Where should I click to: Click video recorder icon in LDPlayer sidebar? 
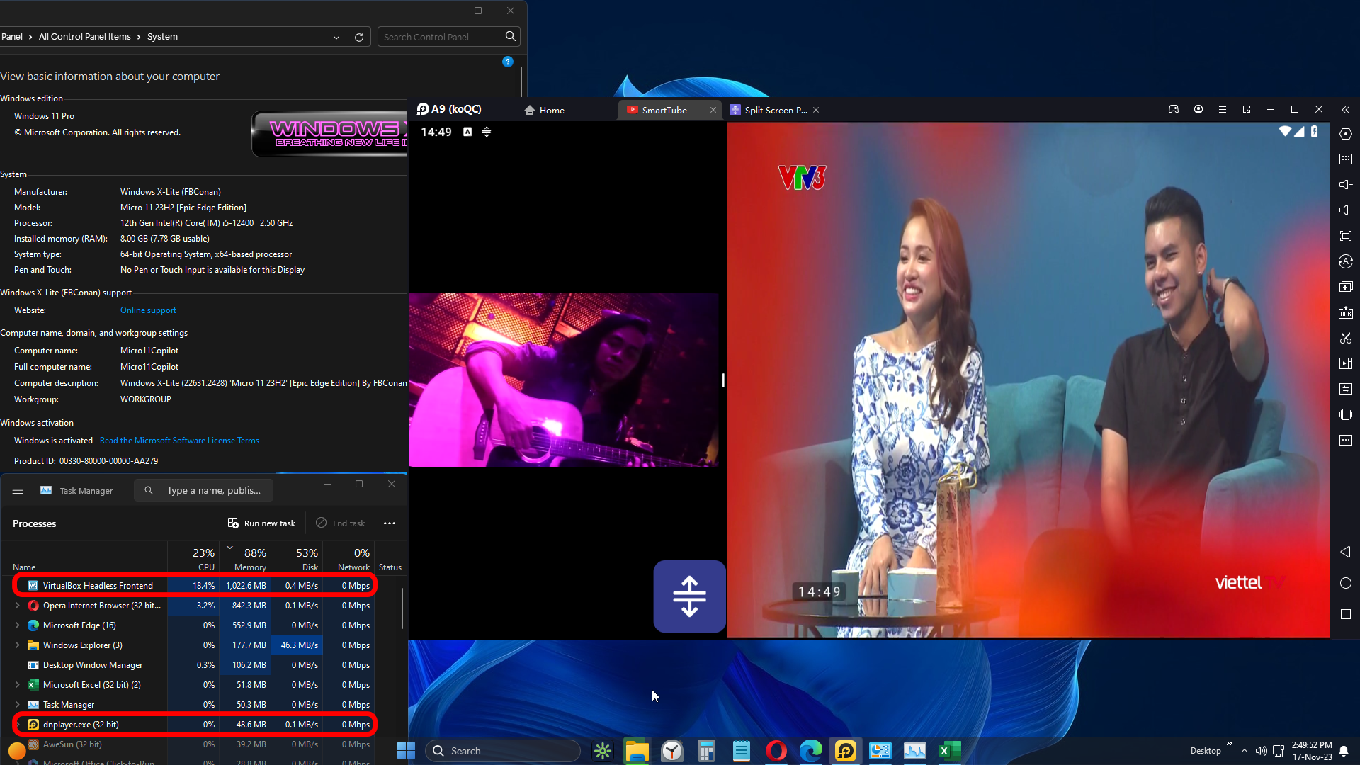[x=1346, y=363]
